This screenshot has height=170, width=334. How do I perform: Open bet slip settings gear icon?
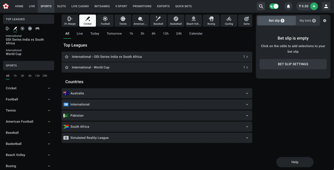[325, 20]
